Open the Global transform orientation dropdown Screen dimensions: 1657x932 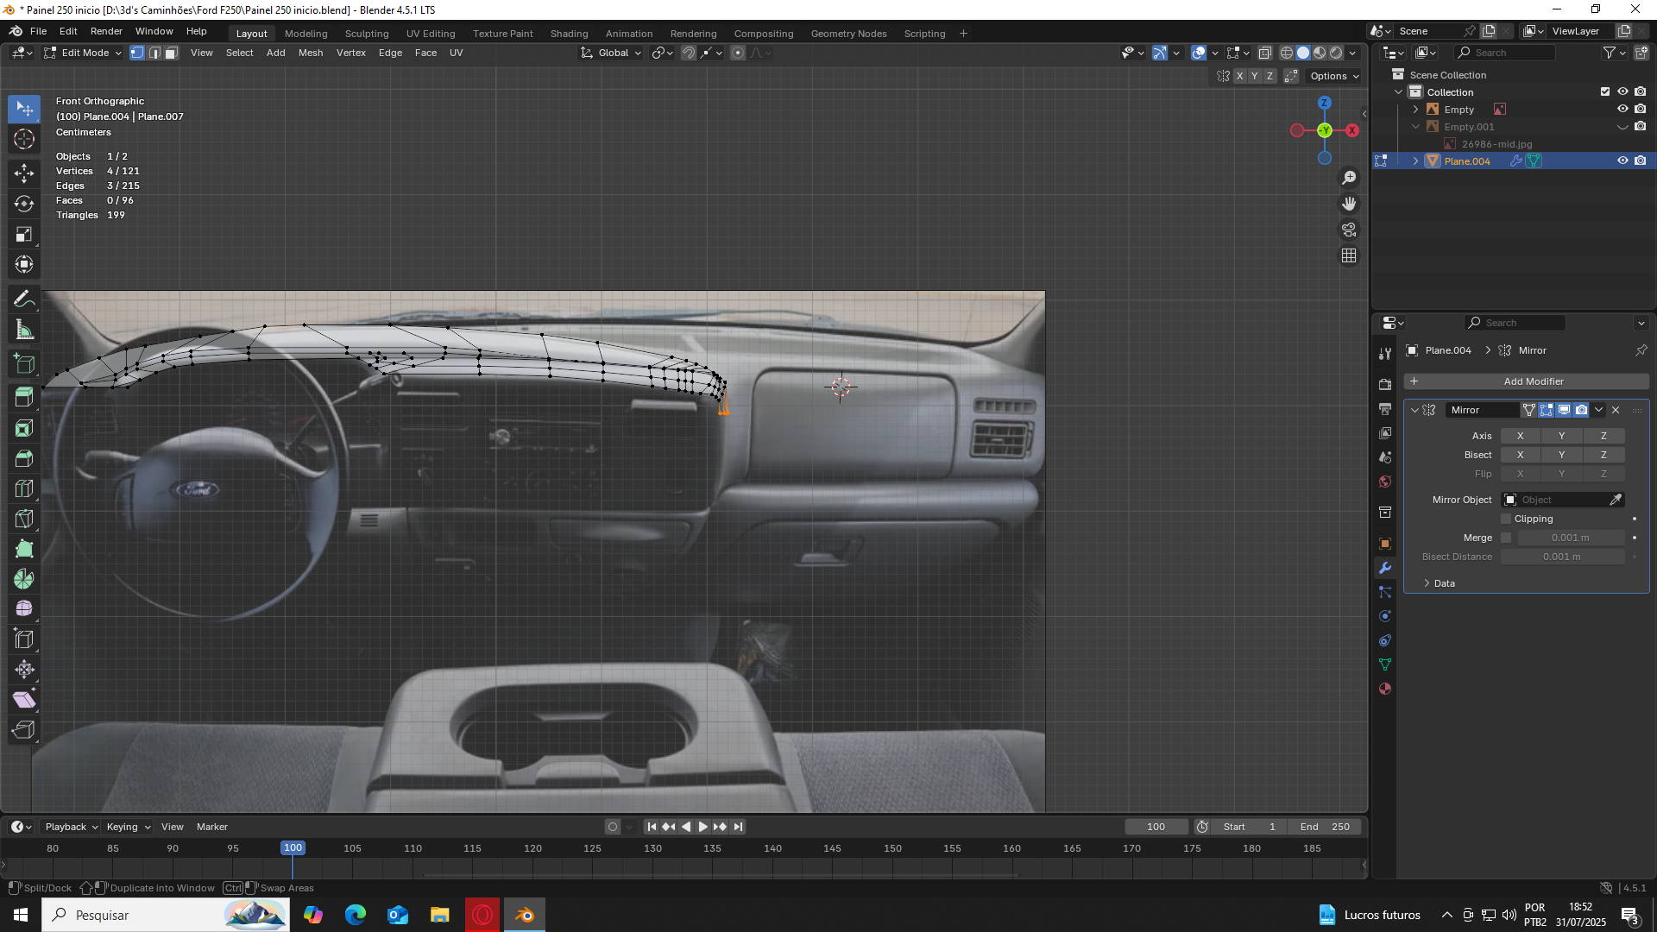(612, 54)
